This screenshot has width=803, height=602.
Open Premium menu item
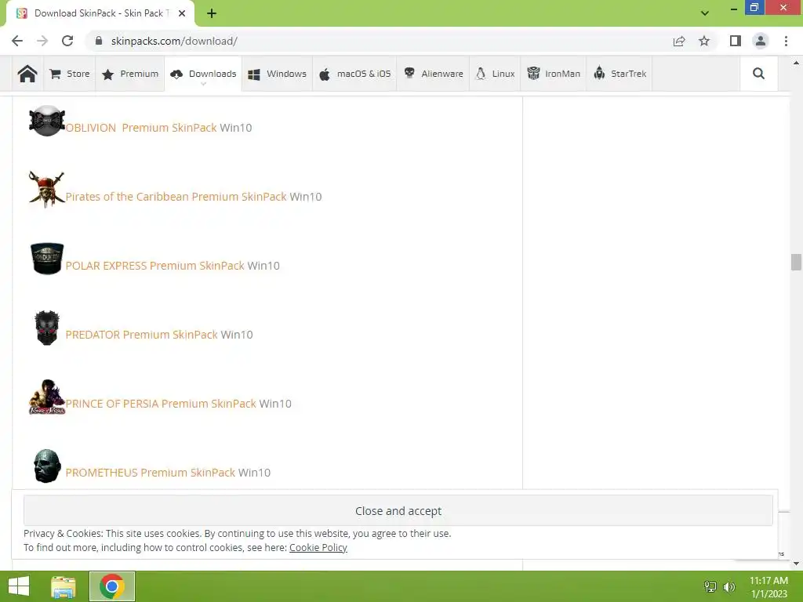point(130,74)
